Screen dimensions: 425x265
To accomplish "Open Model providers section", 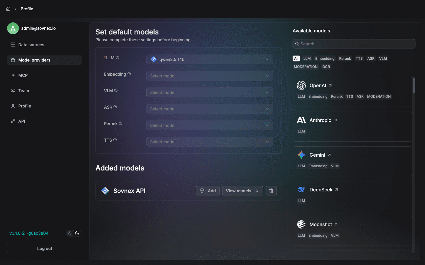I will [x=45, y=60].
